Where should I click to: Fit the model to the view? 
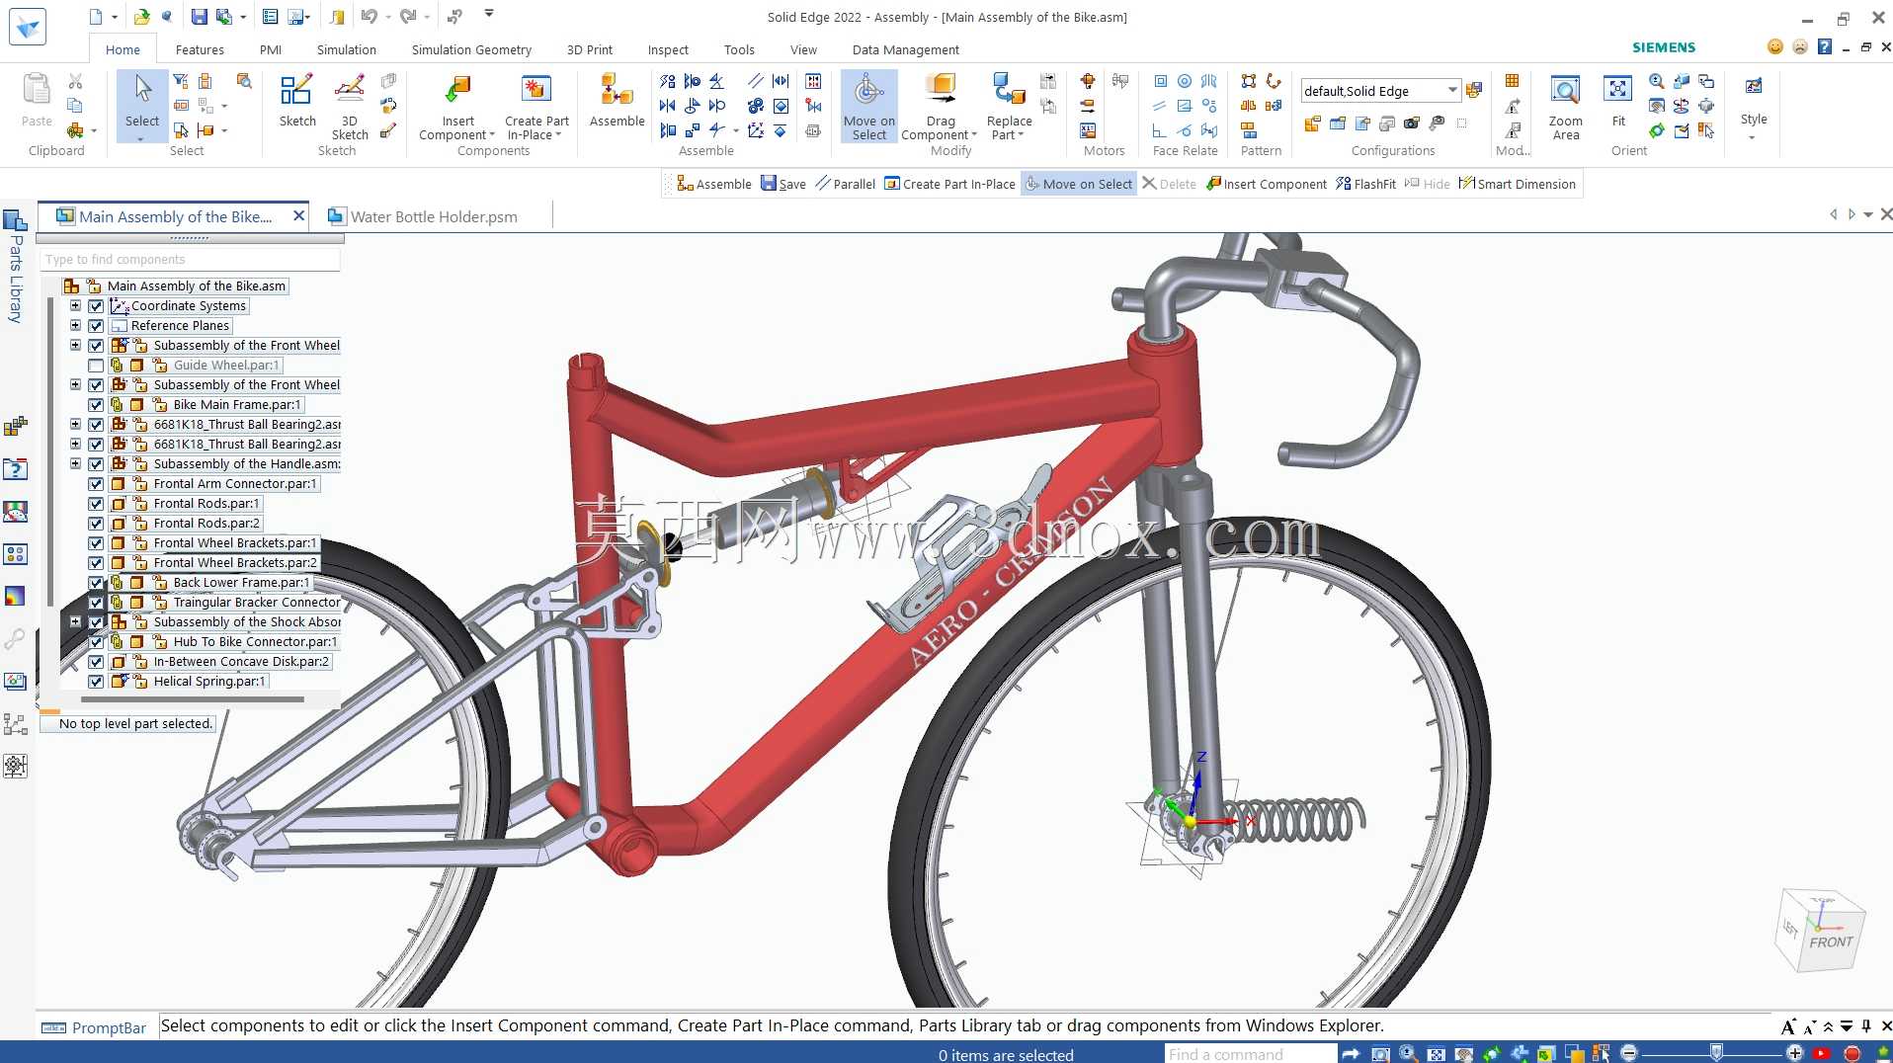click(1618, 101)
